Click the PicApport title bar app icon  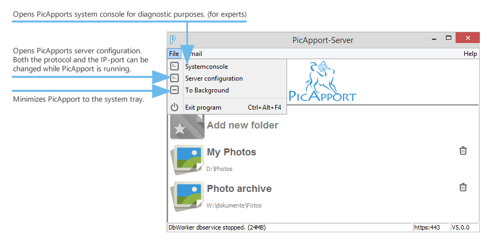pos(173,40)
